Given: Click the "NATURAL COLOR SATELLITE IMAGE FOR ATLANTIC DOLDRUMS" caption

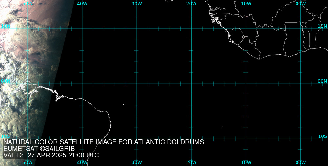Looking at the screenshot, I should click(104, 142).
